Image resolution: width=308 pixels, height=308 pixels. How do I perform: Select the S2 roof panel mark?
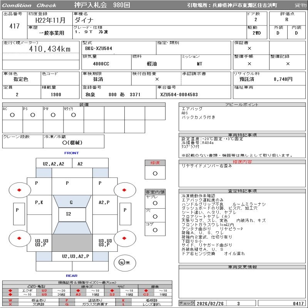pos(69,214)
